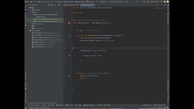Click the java breadcrumb
Image resolution: width=194 pixels, height=109 pixels.
[x=44, y=2]
